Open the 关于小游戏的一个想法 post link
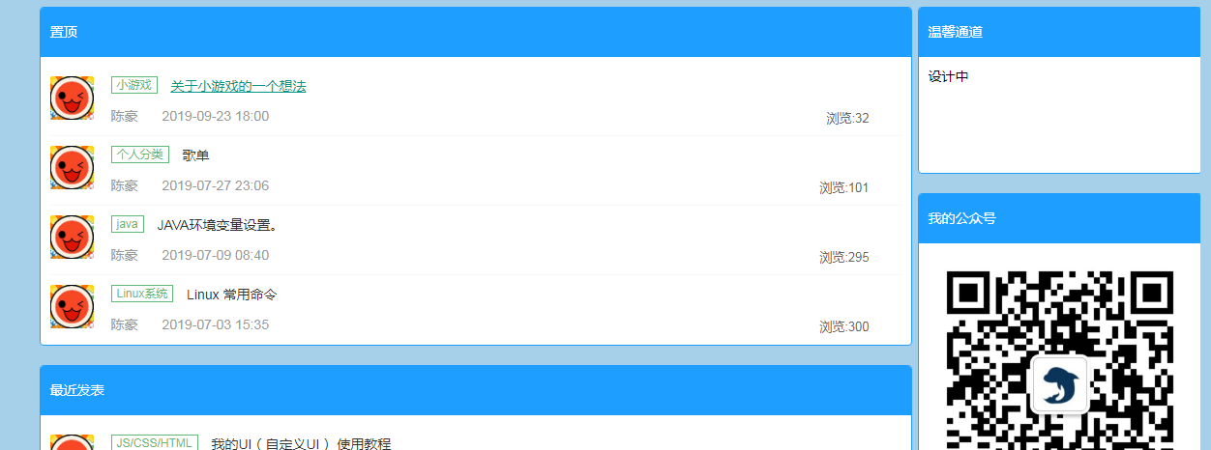1211x450 pixels. click(x=238, y=86)
